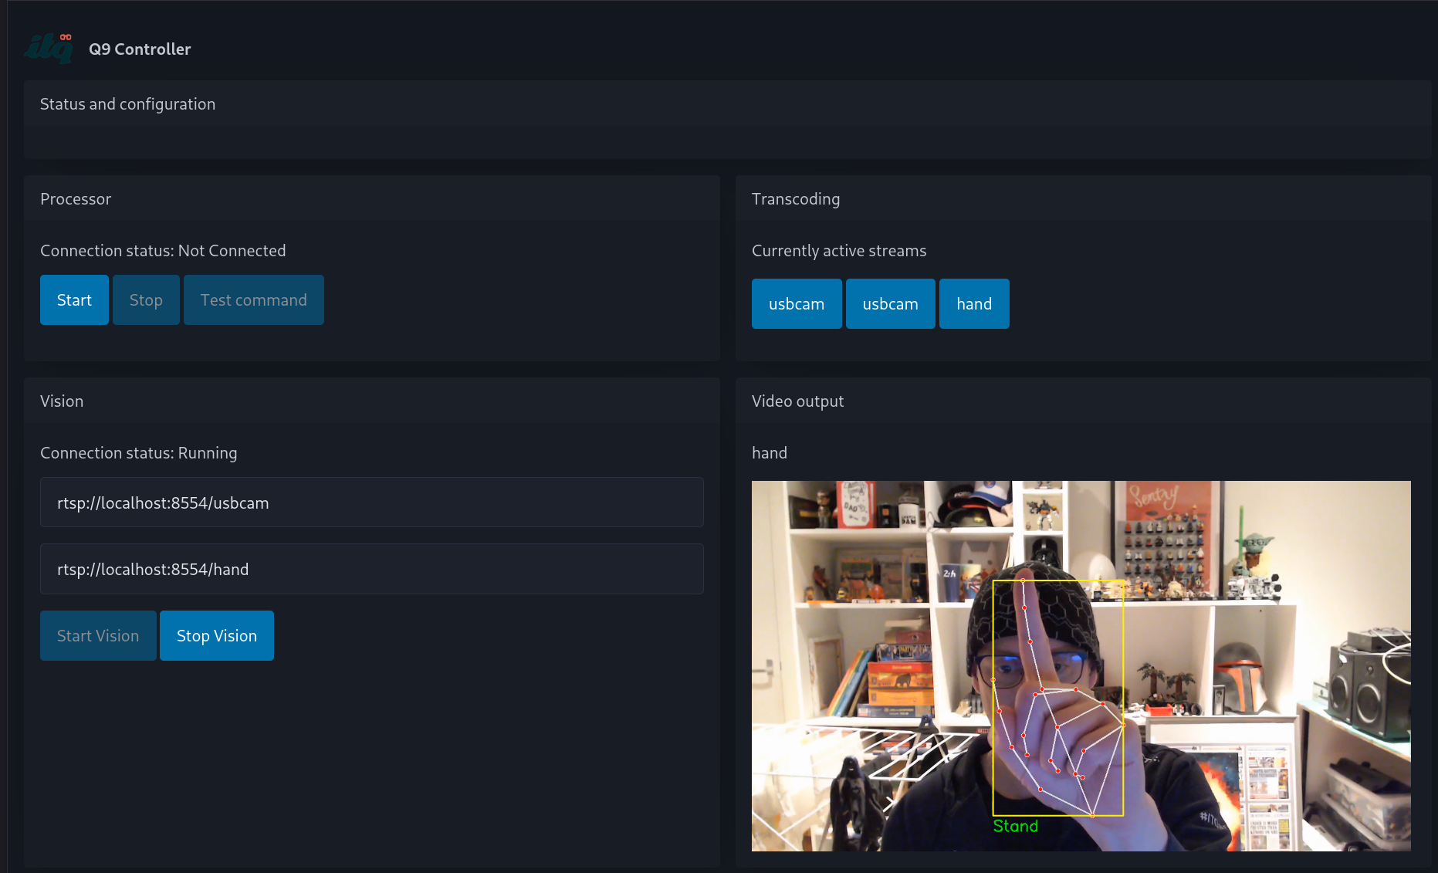Select the second usbcam active stream
This screenshot has height=873, width=1438.
[890, 303]
